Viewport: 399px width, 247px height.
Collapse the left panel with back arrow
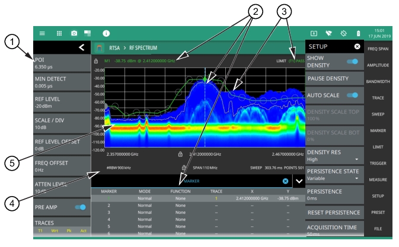coord(82,47)
